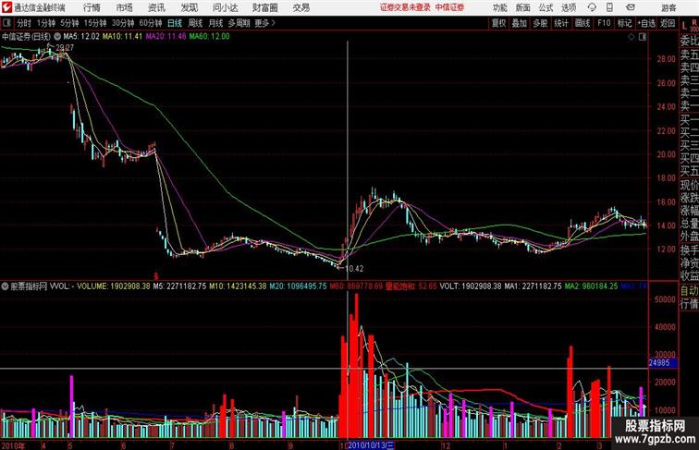Click the 10.42 low price label
This screenshot has height=450, width=699.
pyautogui.click(x=354, y=269)
